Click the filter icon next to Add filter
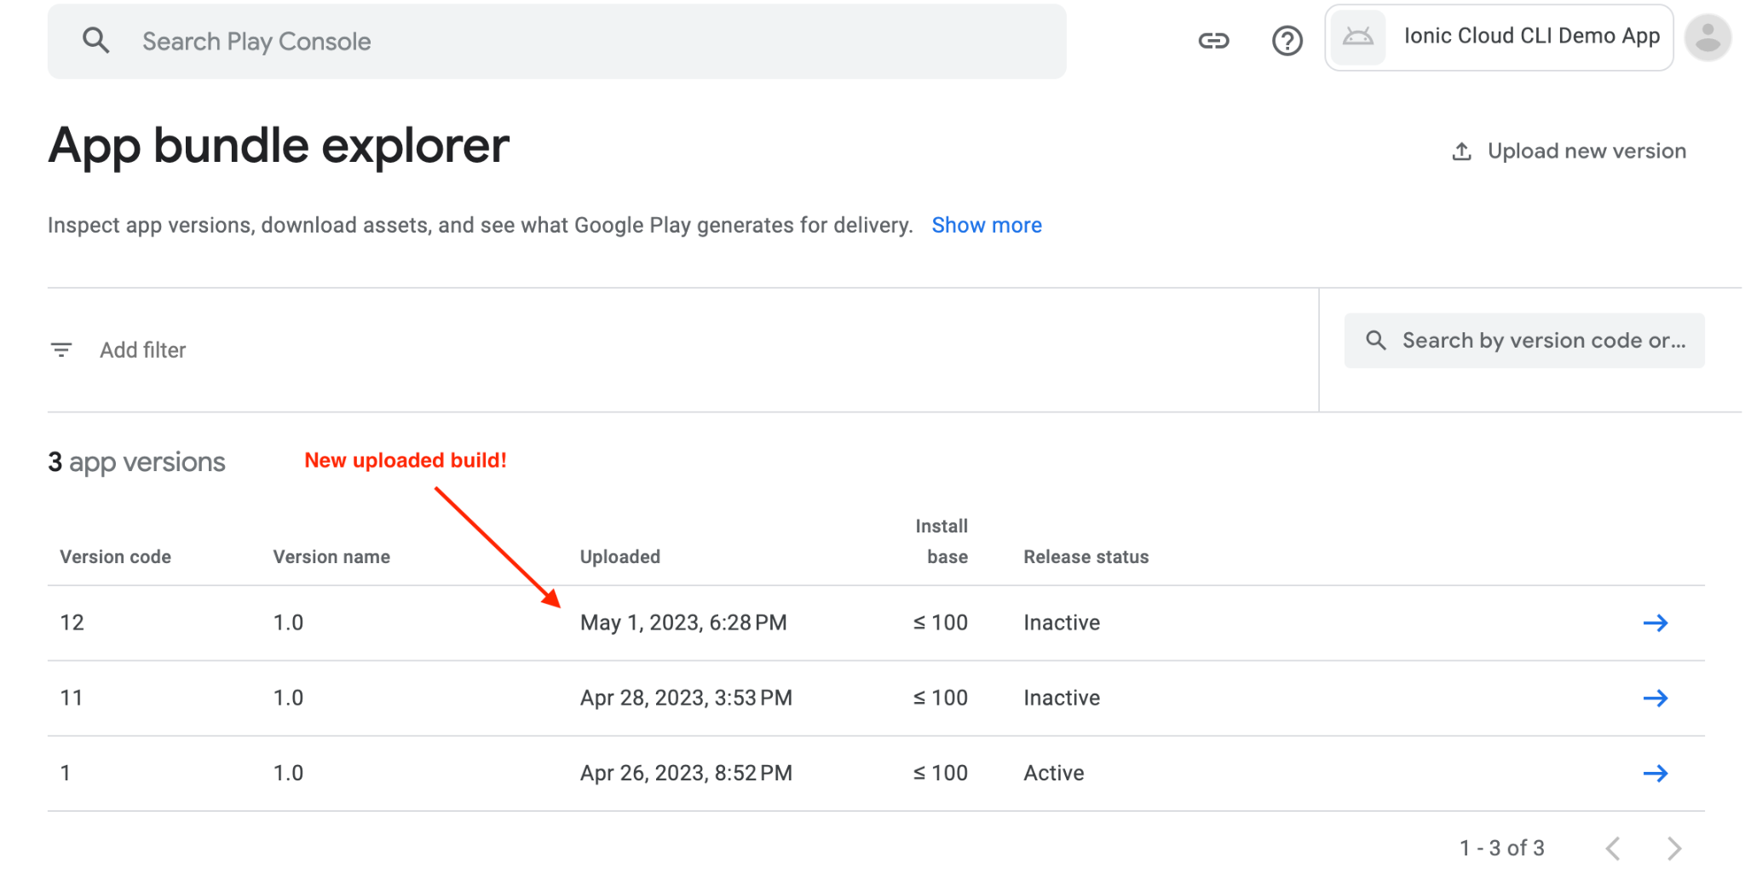1745x892 pixels. point(60,349)
